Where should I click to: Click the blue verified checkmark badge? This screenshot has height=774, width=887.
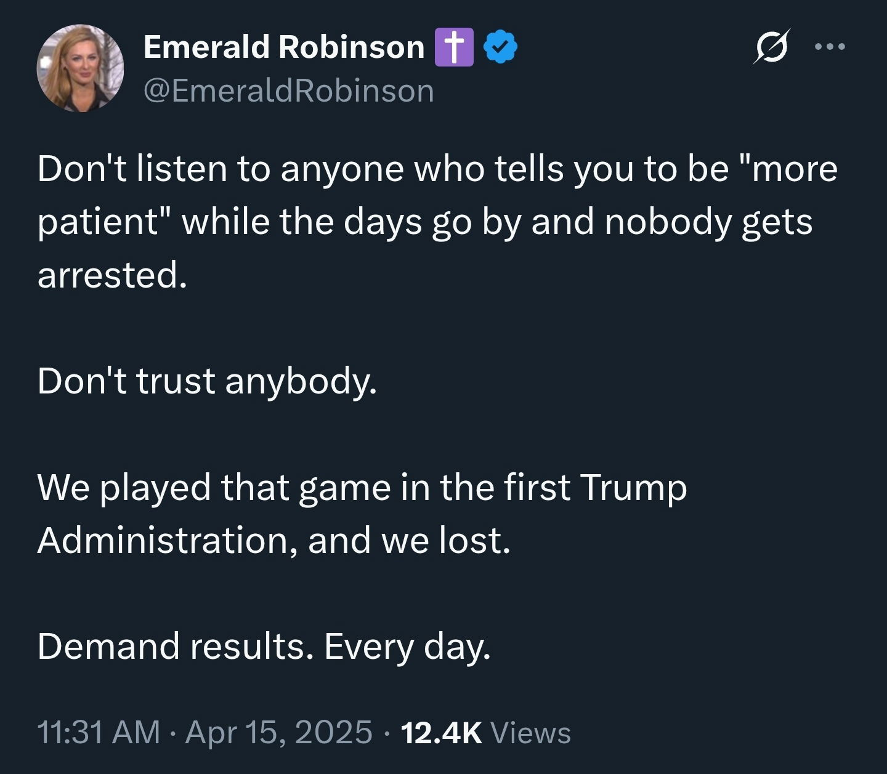(x=501, y=47)
